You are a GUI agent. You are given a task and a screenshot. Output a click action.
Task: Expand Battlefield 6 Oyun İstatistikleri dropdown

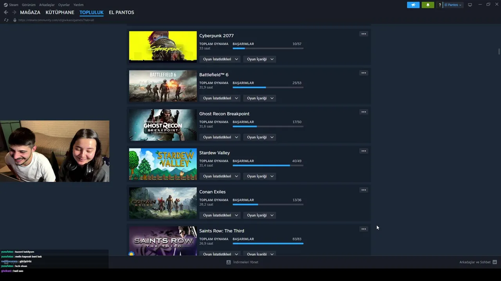[x=220, y=98]
